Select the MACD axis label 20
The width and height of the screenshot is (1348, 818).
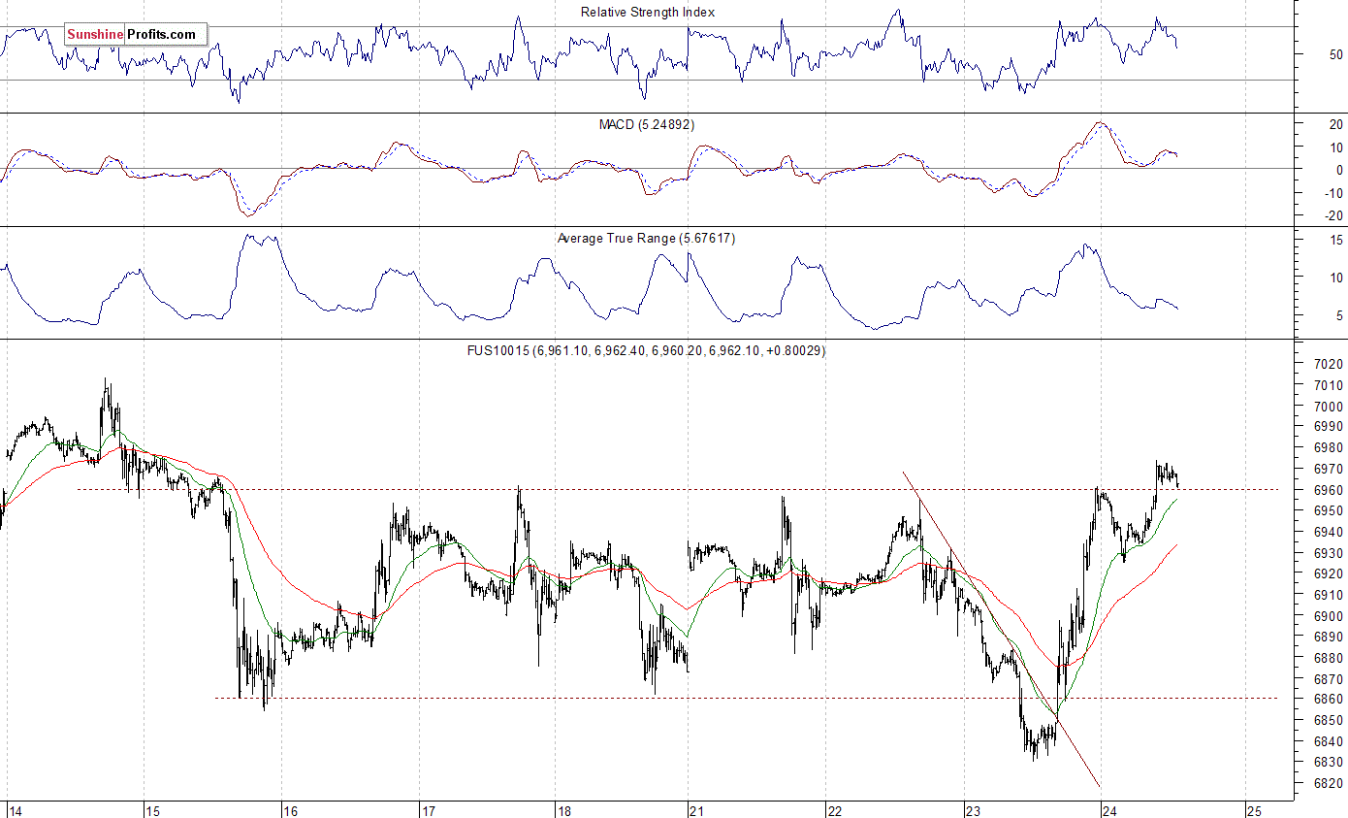point(1335,125)
